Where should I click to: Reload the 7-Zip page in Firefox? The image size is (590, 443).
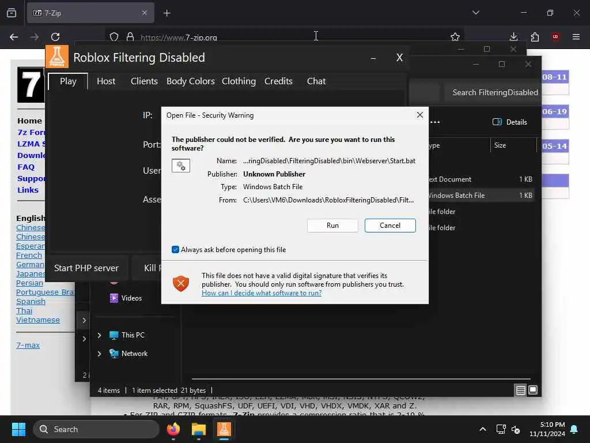click(55, 37)
